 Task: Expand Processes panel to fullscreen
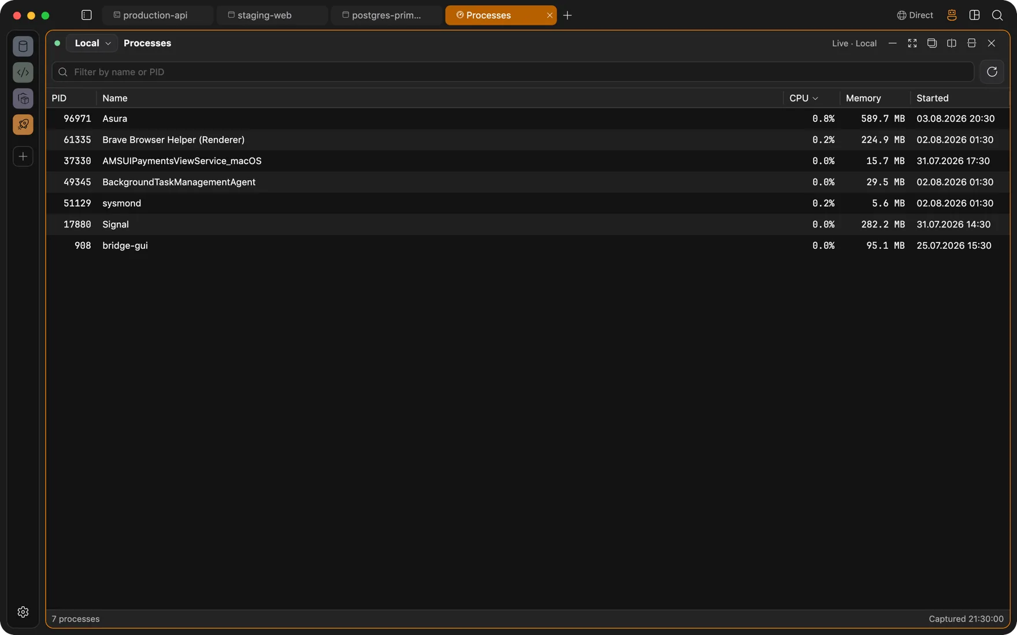[x=912, y=43]
